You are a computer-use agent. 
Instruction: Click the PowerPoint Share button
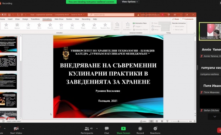[176, 19]
